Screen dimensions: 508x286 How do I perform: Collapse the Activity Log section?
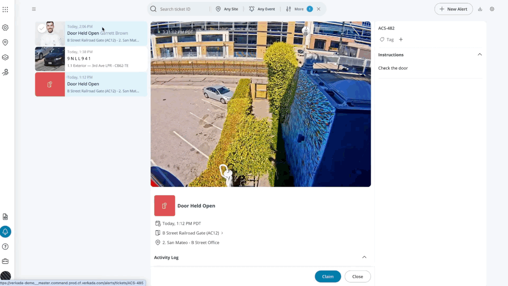pos(364,257)
